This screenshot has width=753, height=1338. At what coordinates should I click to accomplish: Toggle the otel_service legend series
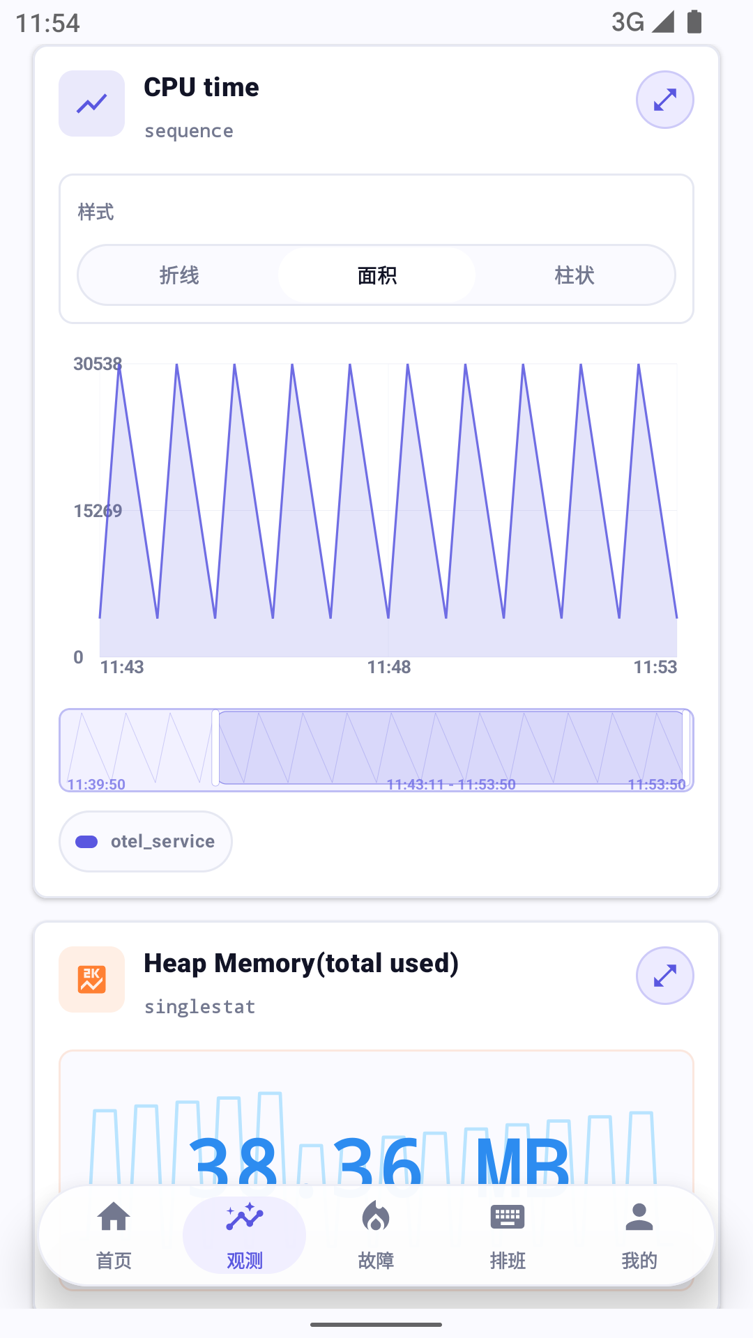(x=146, y=841)
